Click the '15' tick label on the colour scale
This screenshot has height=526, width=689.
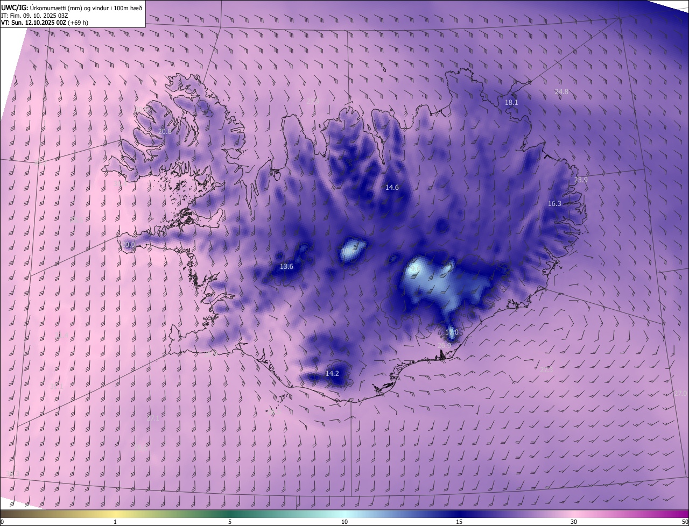[x=459, y=522]
